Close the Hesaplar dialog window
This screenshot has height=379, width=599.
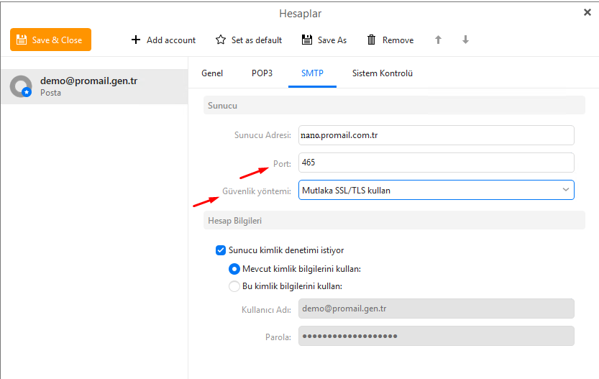coord(587,12)
